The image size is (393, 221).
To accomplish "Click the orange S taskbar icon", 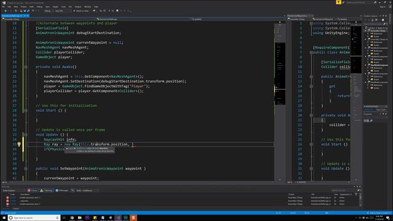I will (133, 218).
